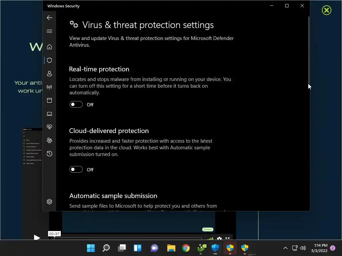Open the clock and calendar flyout
This screenshot has width=342, height=256.
[x=319, y=248]
